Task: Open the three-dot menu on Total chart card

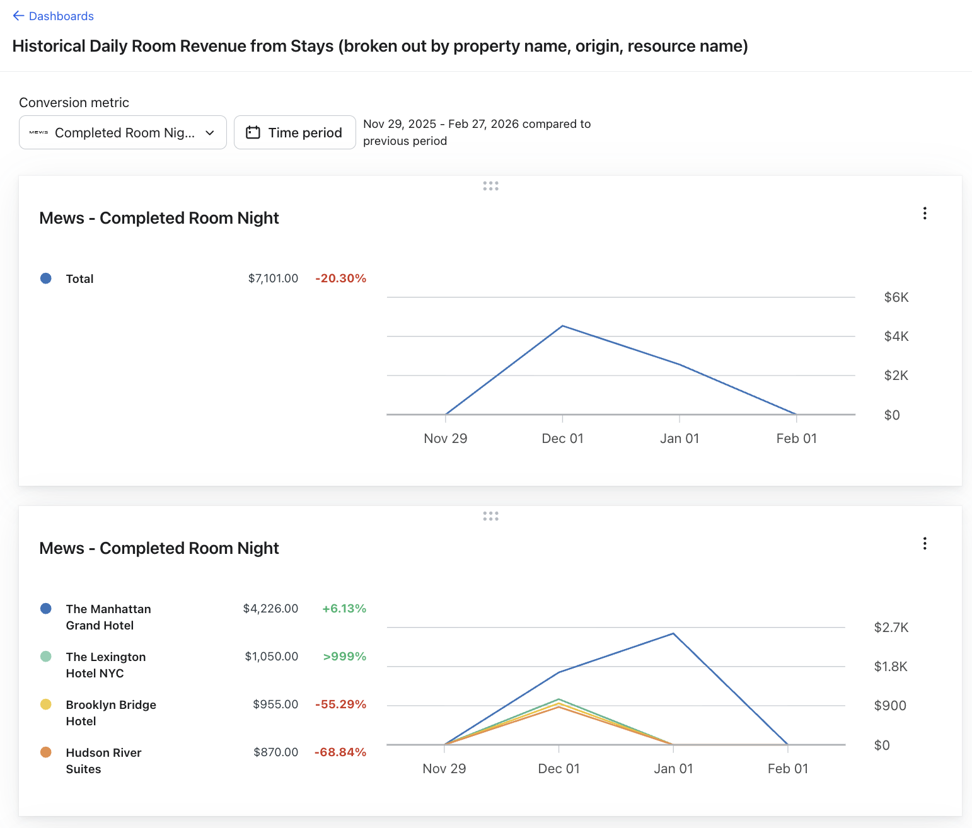Action: click(924, 214)
